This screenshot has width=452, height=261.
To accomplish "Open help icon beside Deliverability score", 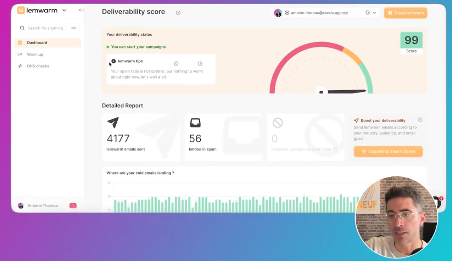I will pos(178,13).
